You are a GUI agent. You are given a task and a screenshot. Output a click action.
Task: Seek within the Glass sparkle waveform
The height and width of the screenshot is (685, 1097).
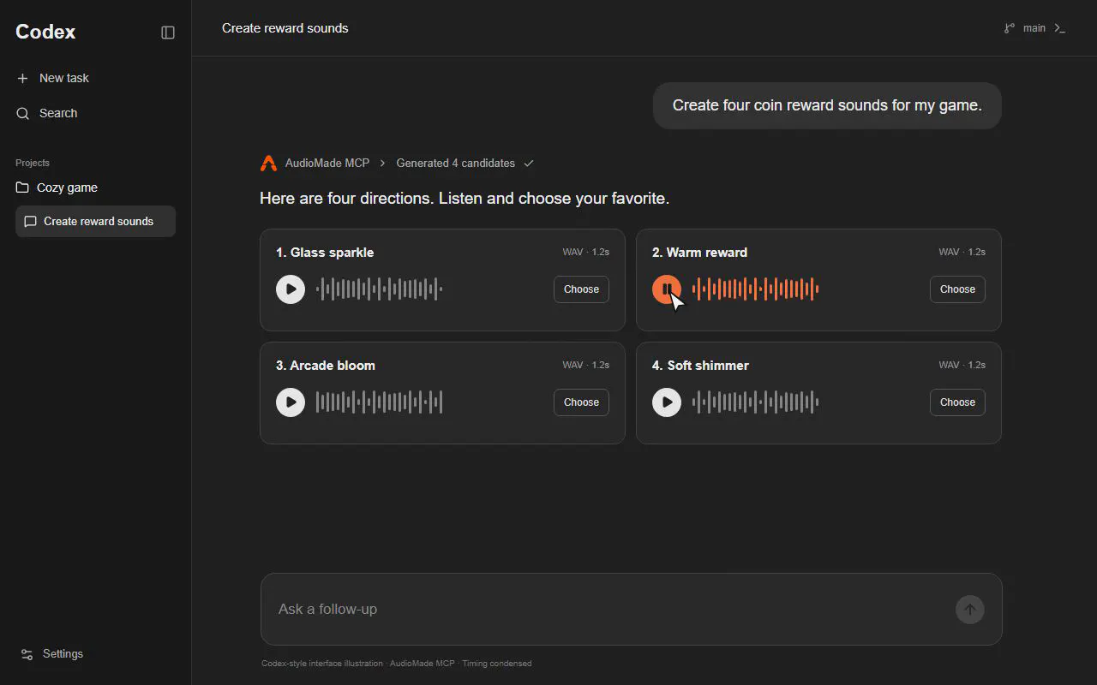[x=379, y=289]
